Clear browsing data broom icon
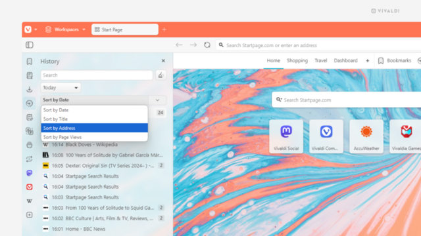This screenshot has width=421, height=236. coord(161,75)
